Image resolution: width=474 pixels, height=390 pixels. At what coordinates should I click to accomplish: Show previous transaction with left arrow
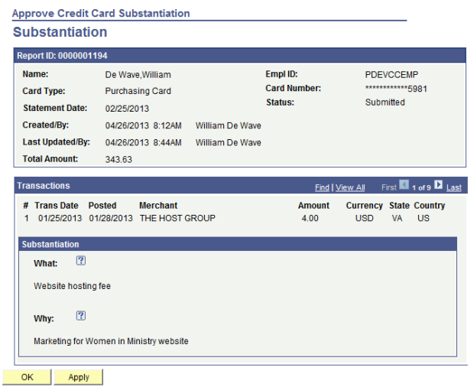[x=404, y=186]
